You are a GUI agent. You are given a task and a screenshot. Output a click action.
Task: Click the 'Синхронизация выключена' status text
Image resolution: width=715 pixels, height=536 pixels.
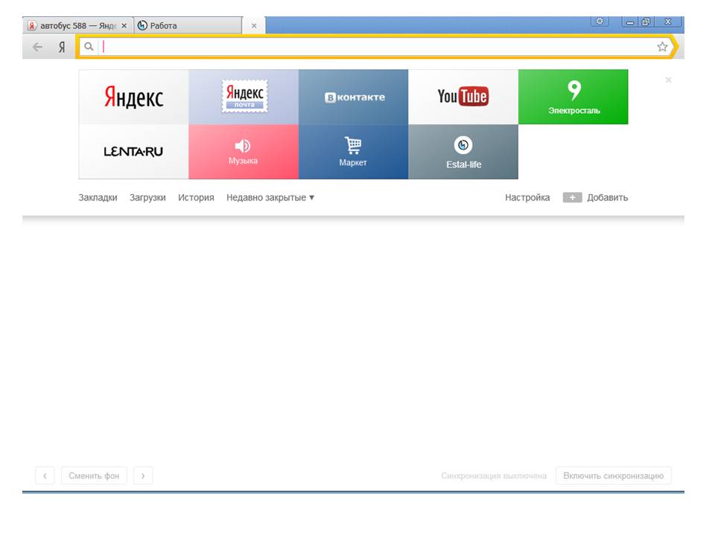pos(493,476)
